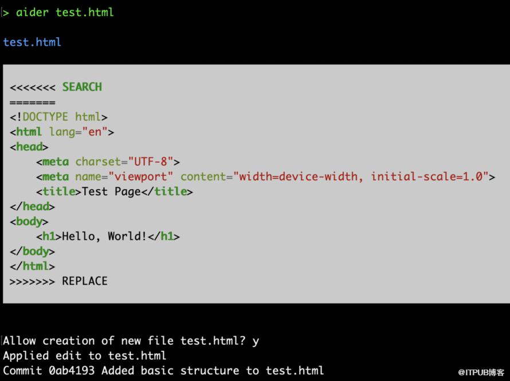The image size is (510, 381).
Task: Click the <!DOCTYPE html> line
Action: (x=58, y=117)
